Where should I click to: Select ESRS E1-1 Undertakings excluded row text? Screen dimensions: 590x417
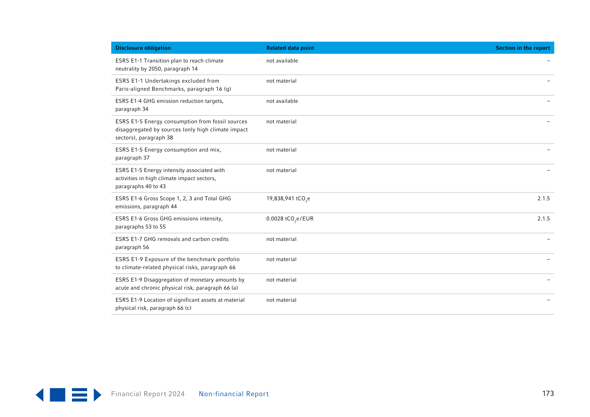coord(173,85)
